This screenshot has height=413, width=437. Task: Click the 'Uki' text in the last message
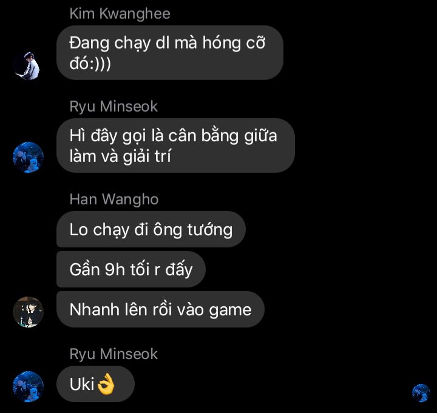coord(82,384)
